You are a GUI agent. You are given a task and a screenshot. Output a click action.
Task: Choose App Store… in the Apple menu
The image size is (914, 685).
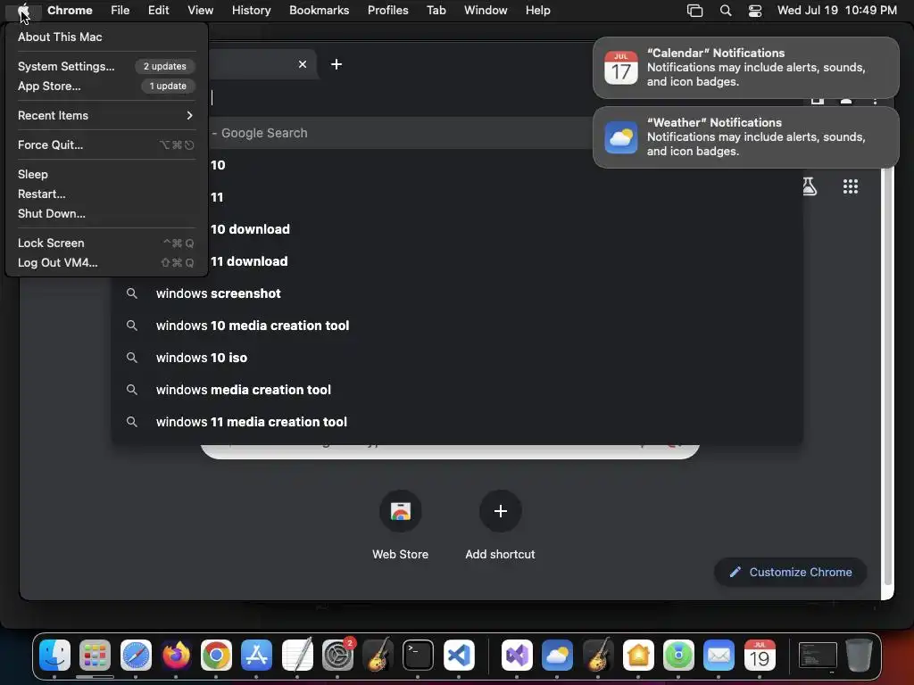click(x=106, y=86)
